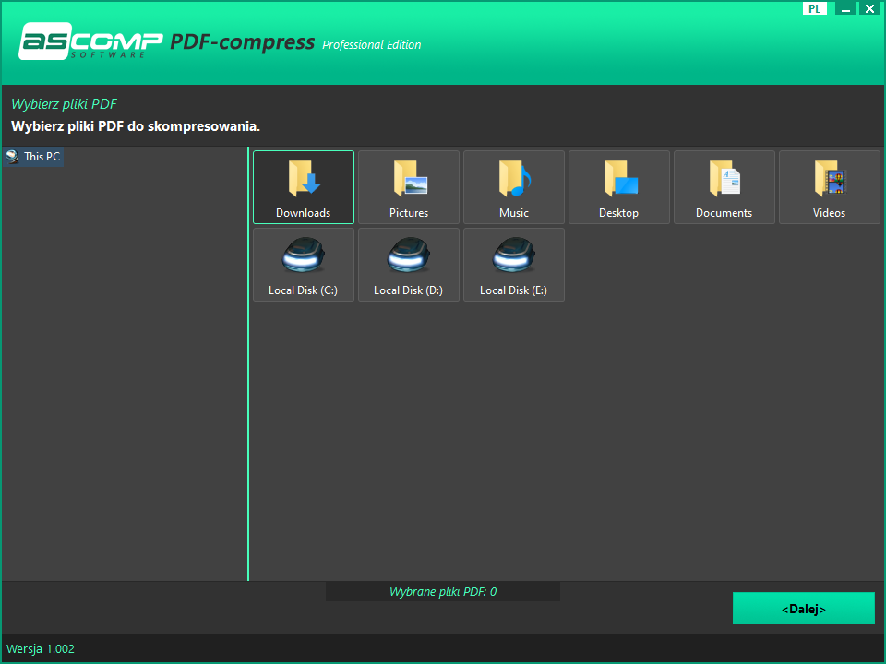Click the Dalej button to continue

pyautogui.click(x=804, y=608)
